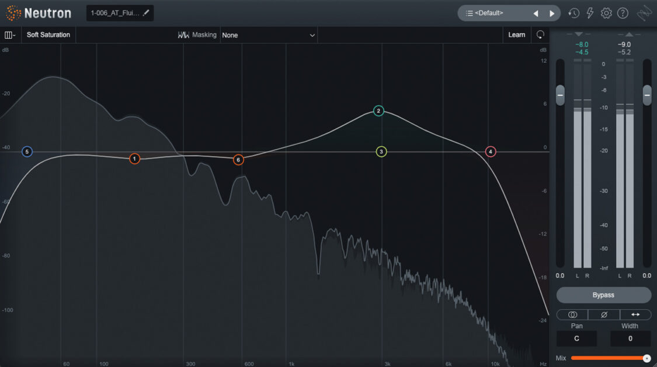Image resolution: width=657 pixels, height=367 pixels.
Task: Toggle the channel headphone audition icon
Action: [x=540, y=34]
